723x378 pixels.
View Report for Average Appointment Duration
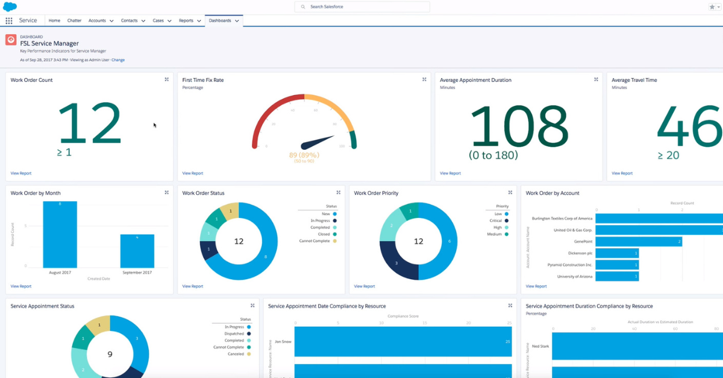(x=450, y=173)
